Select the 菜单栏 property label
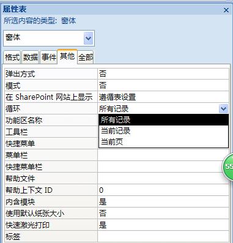 (x=51, y=155)
